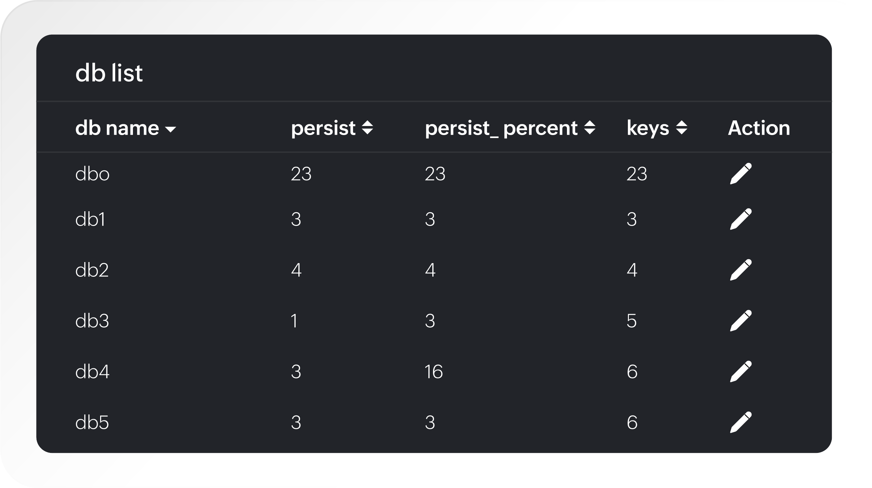Click db4's persist_percent value 16
Viewport: 872px width, 488px height.
point(434,372)
